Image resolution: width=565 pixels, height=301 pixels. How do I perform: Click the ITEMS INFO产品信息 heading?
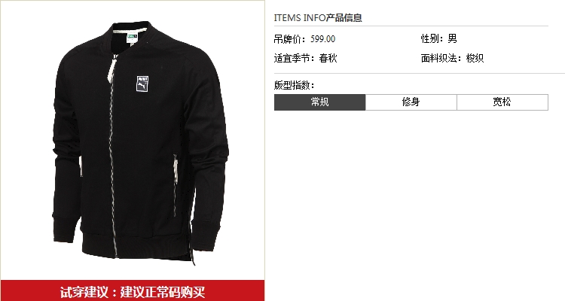(x=318, y=17)
